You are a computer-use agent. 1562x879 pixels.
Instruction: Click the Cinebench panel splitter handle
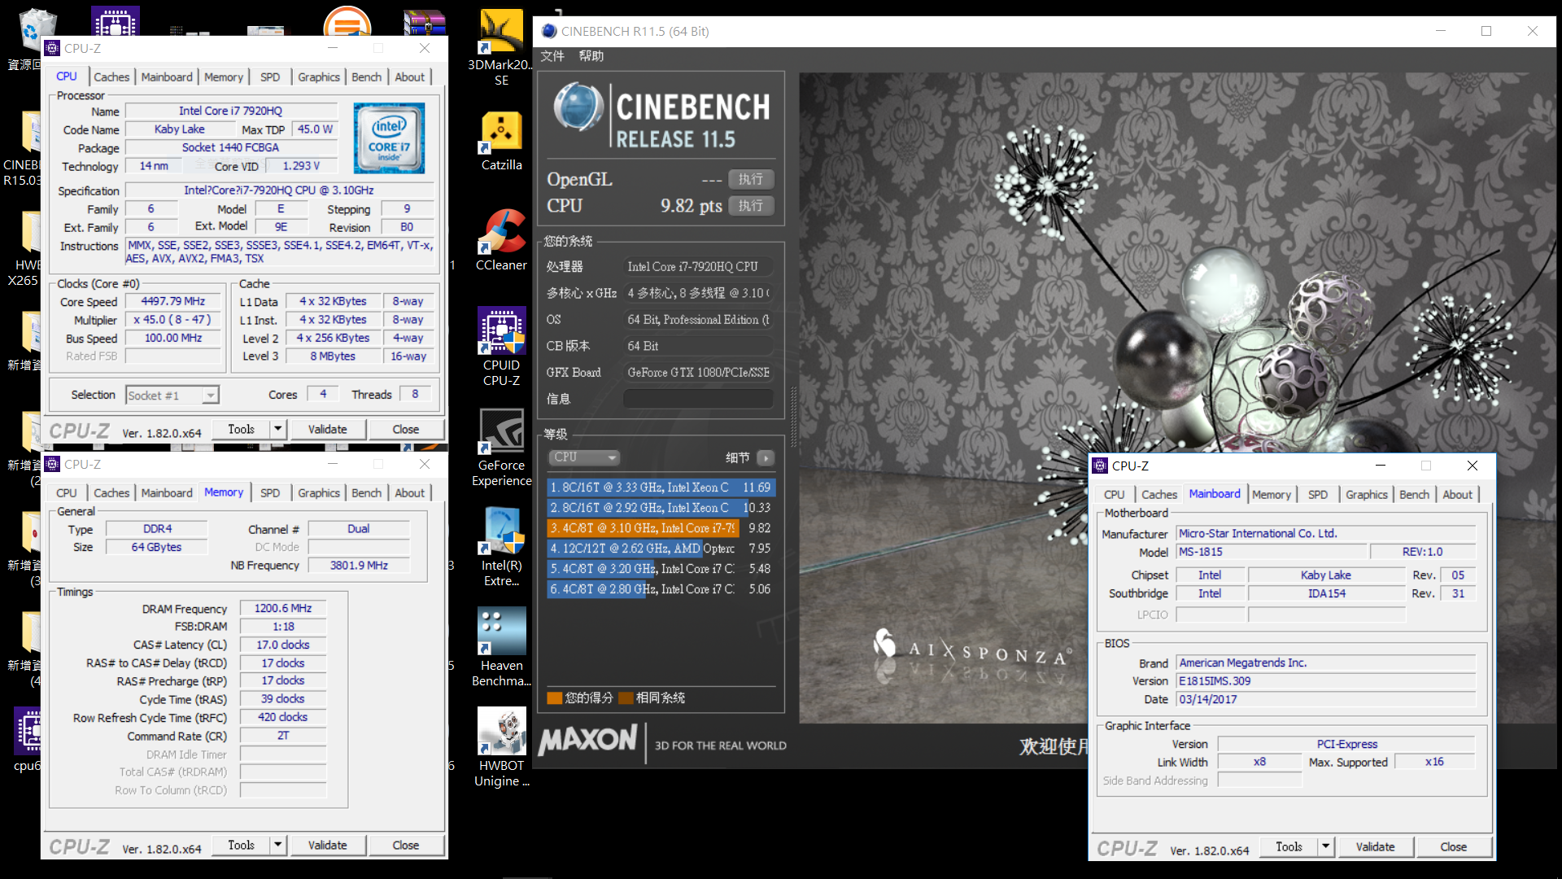(793, 417)
